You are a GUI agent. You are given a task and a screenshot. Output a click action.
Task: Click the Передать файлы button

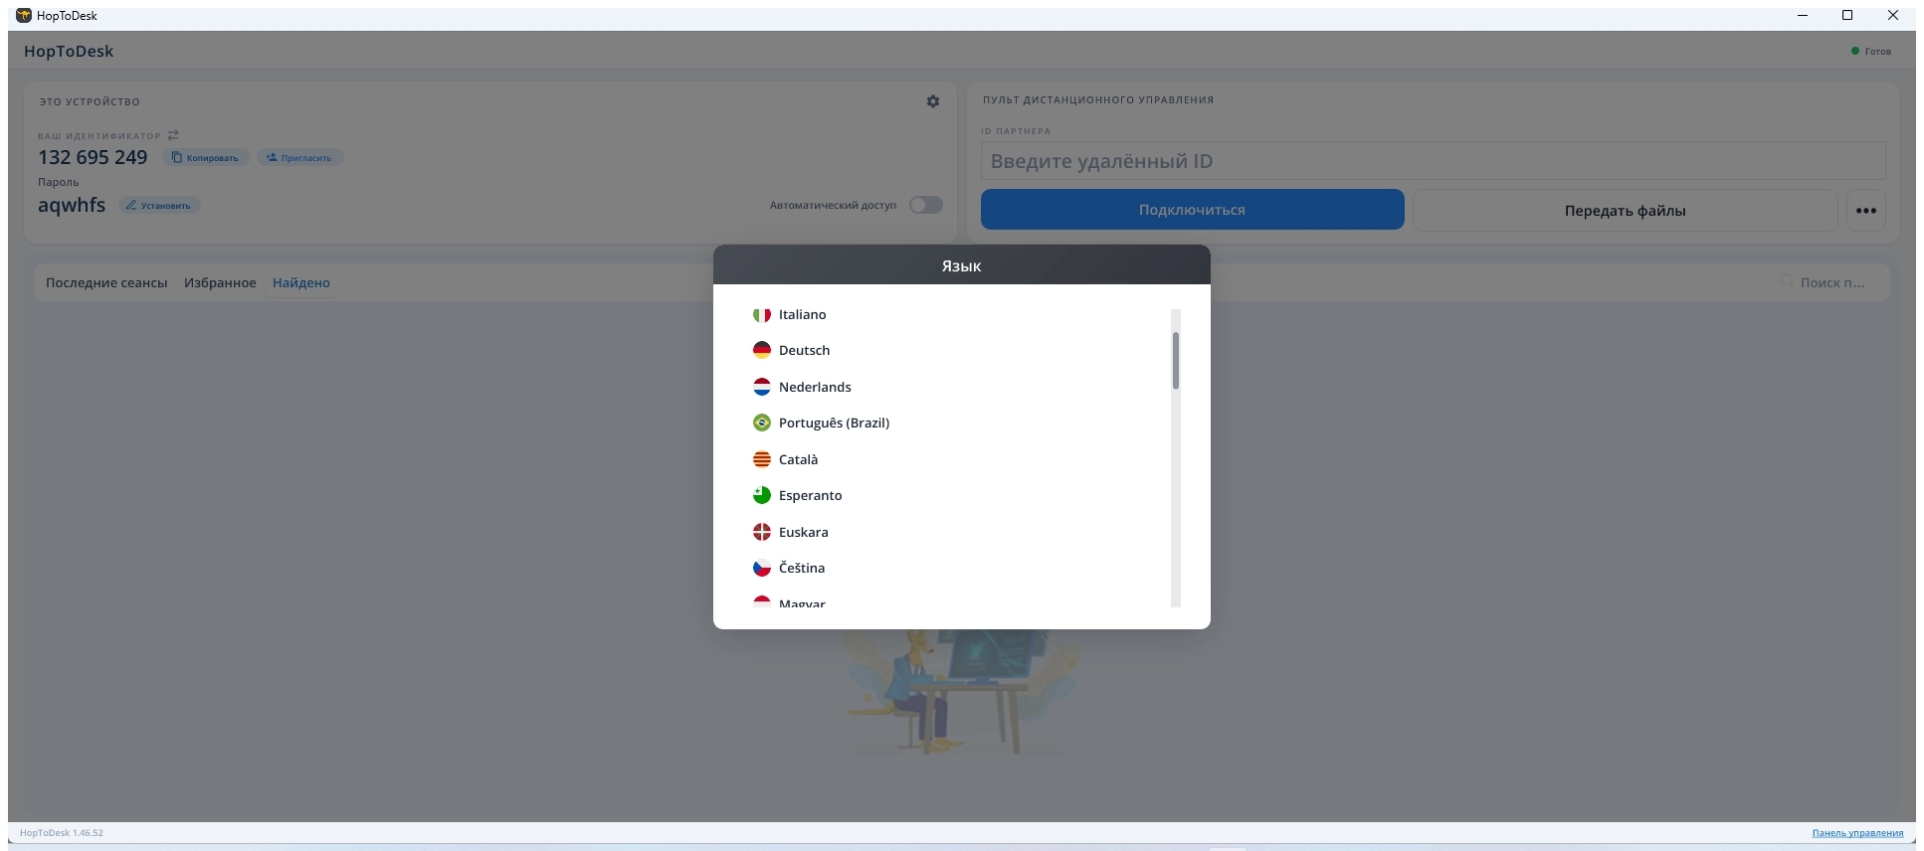tap(1626, 210)
